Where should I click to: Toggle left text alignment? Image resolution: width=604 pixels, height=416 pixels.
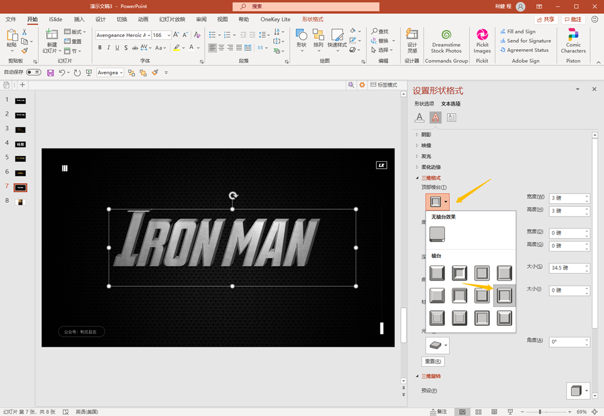tap(212, 47)
